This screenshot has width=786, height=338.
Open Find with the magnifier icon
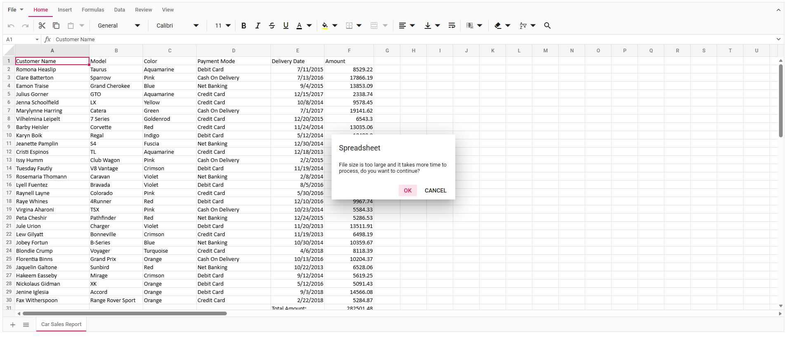click(x=547, y=26)
